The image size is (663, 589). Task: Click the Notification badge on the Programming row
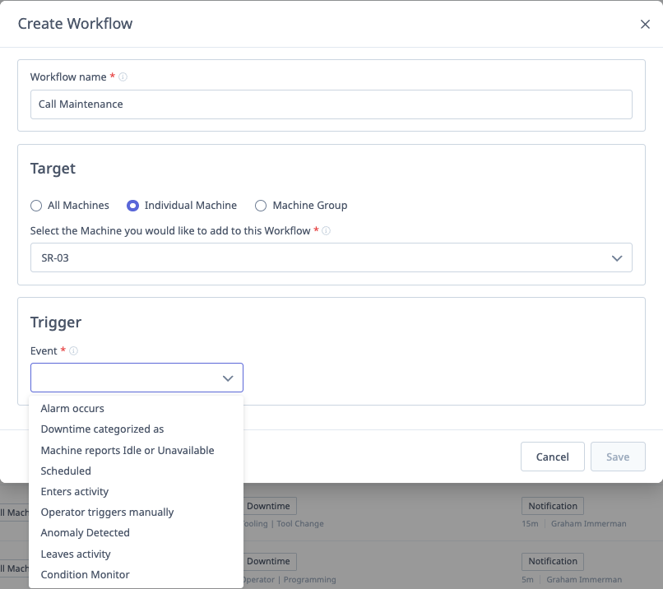click(552, 561)
